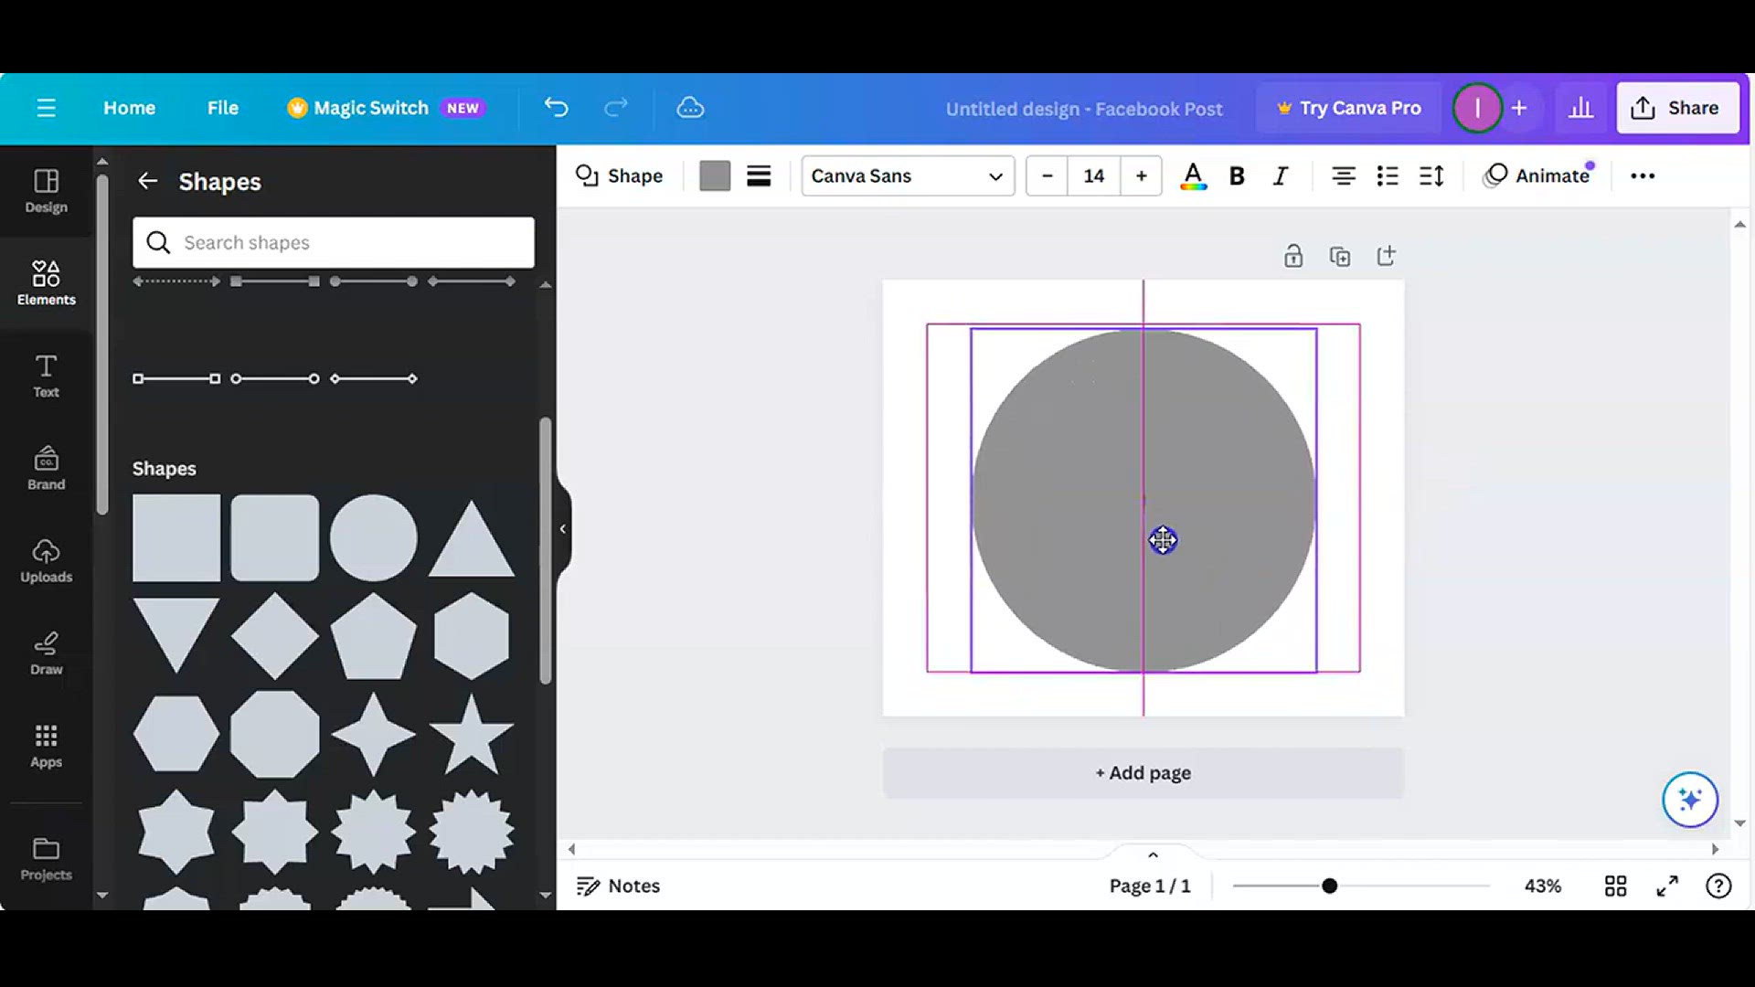Click the Share button
This screenshot has height=987, width=1755.
pyautogui.click(x=1677, y=108)
